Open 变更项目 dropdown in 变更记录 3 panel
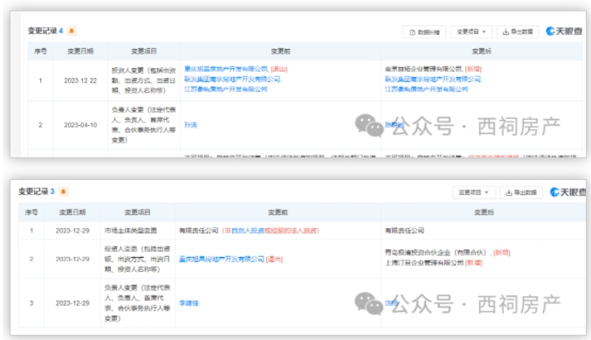Image resolution: width=591 pixels, height=340 pixels. point(473,192)
